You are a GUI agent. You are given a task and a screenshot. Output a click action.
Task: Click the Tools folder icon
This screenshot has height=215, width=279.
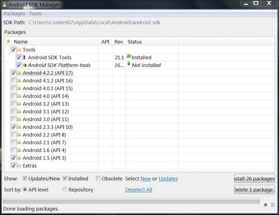(19, 50)
